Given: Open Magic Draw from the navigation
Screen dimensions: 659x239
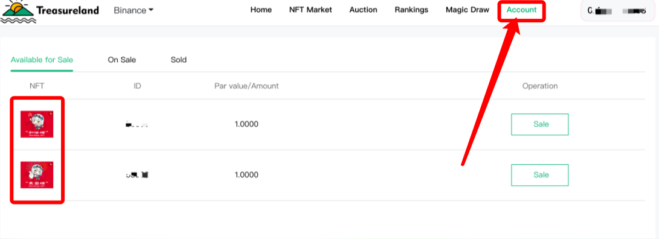Looking at the screenshot, I should tap(468, 10).
